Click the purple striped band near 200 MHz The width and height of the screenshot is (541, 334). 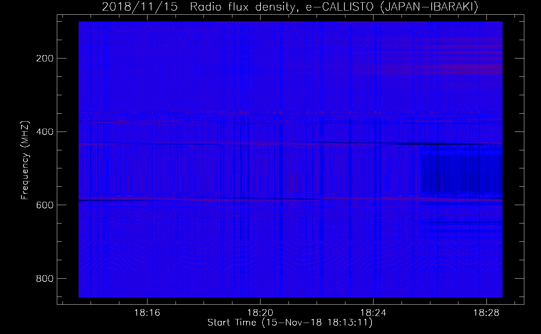coord(428,60)
